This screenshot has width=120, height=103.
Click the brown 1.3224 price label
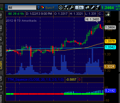click(x=110, y=66)
